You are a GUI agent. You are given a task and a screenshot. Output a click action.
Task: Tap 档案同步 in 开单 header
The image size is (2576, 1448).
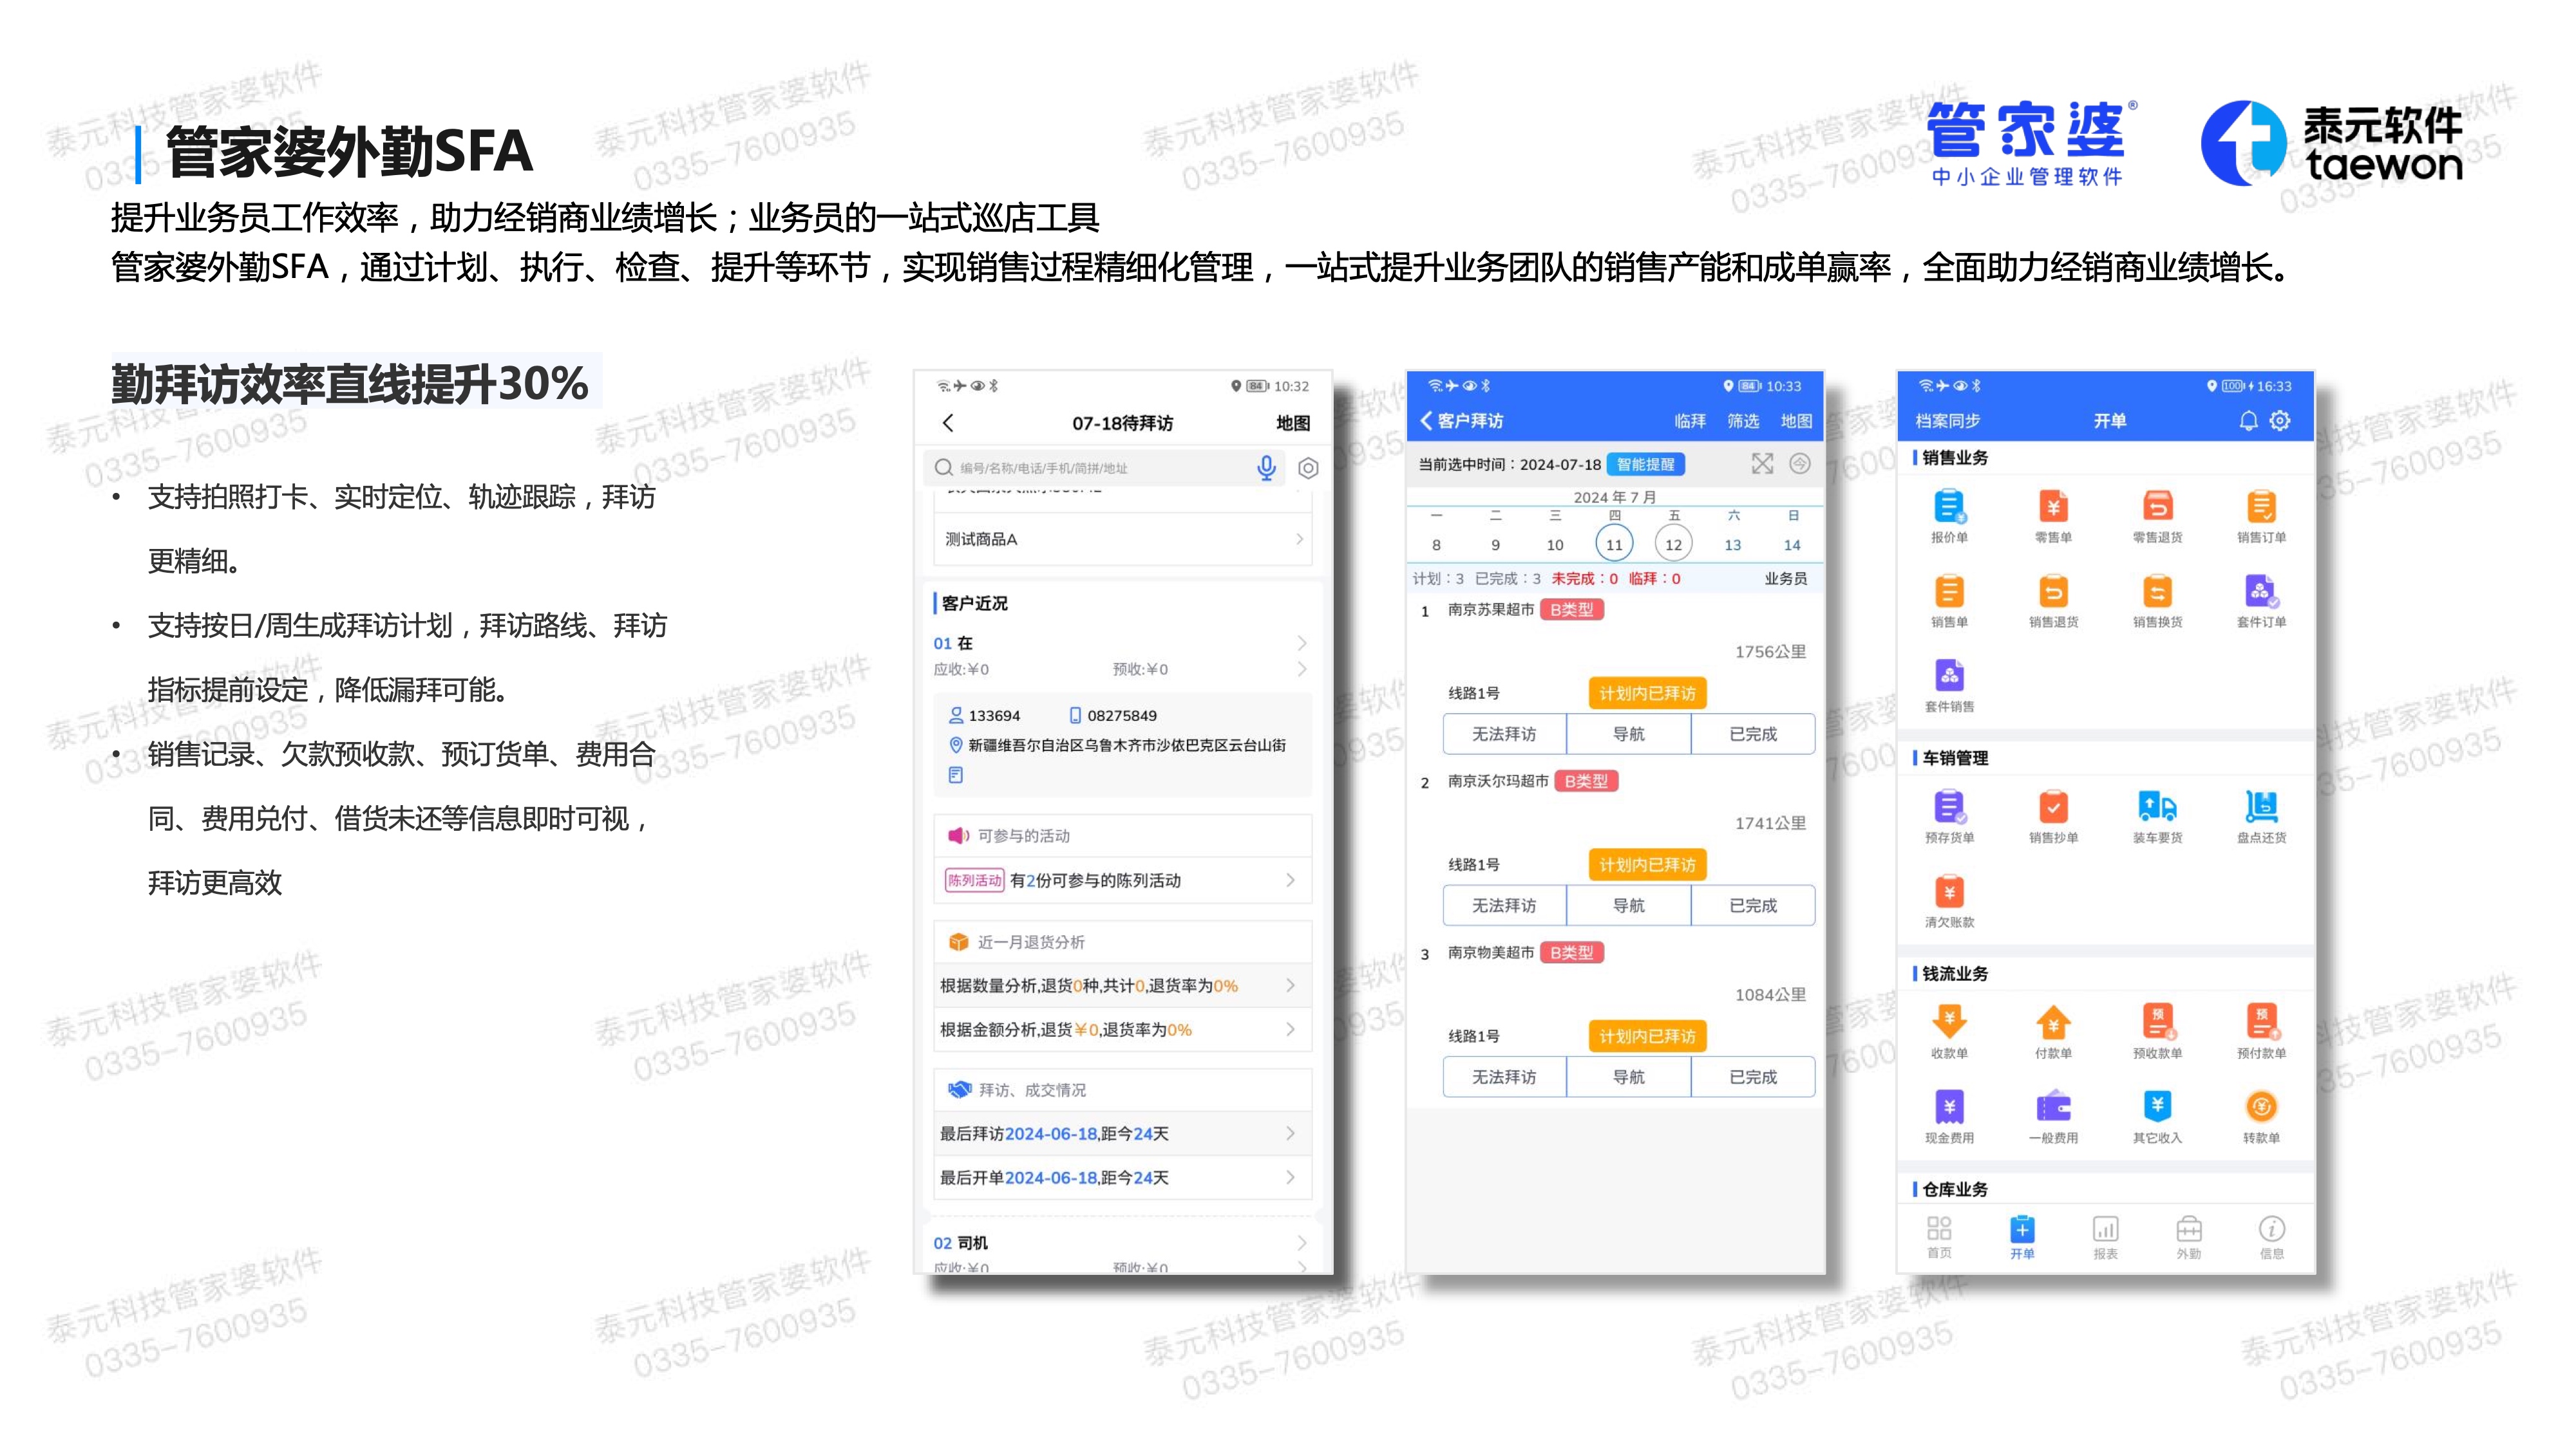click(1947, 422)
